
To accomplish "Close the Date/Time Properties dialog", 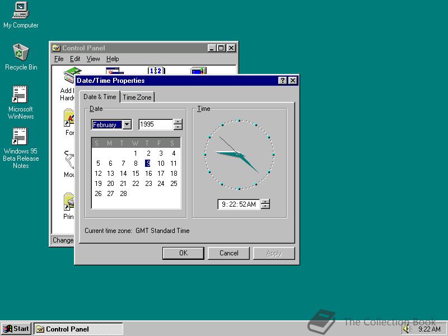I will [292, 81].
